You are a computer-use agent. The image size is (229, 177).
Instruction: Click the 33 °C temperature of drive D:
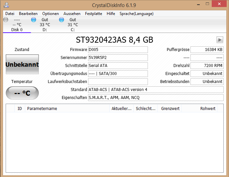(x=45, y=25)
